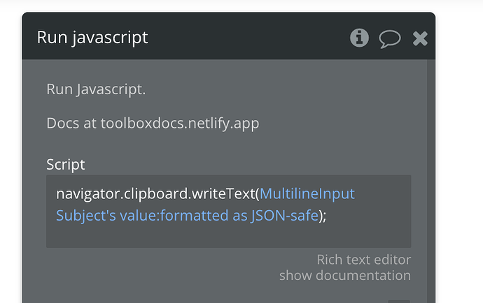Click the info icon in the header

[x=359, y=38]
